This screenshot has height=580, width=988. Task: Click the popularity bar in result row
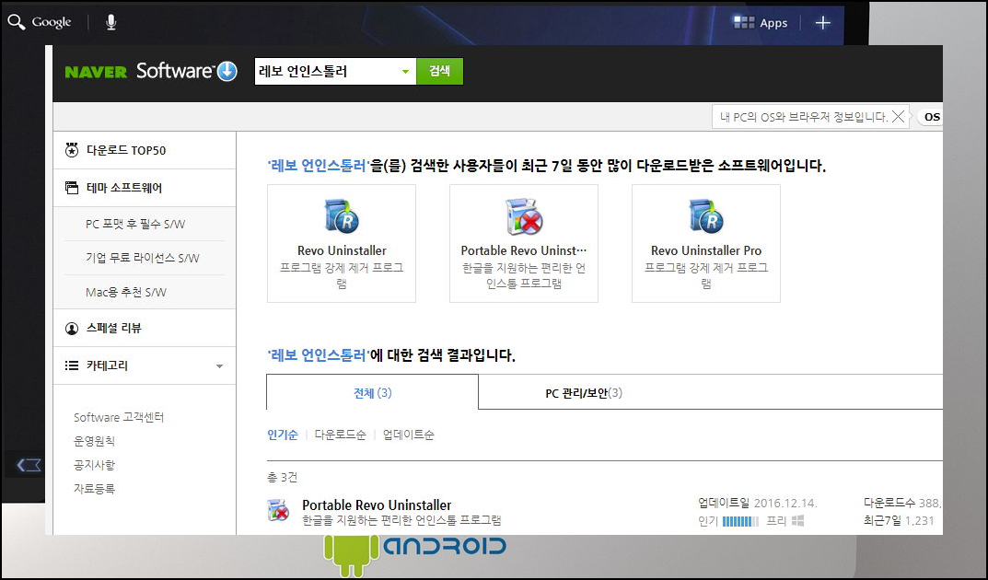[x=740, y=521]
